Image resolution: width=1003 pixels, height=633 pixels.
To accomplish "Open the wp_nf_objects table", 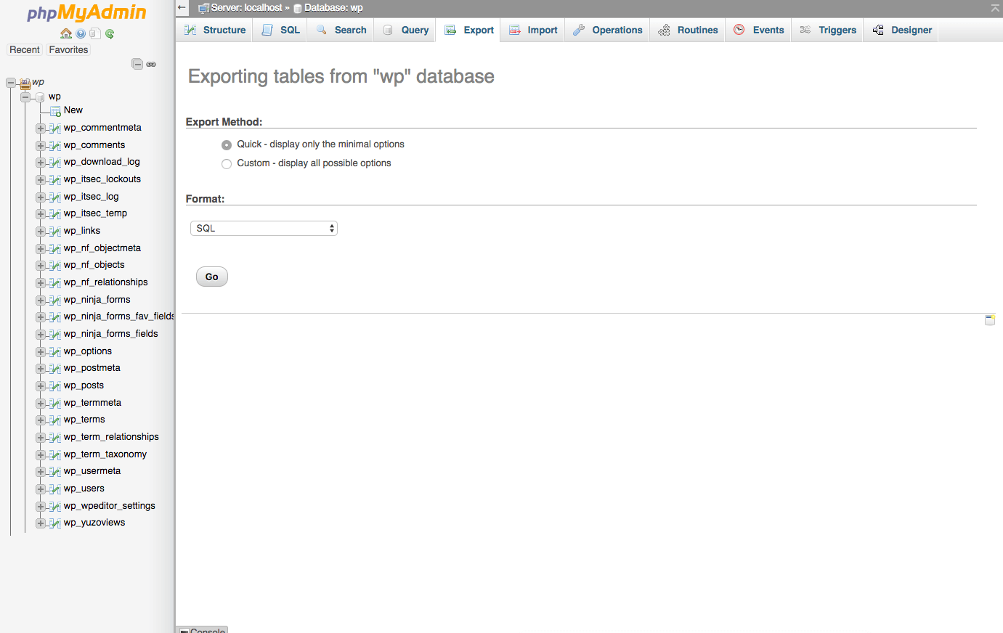I will tap(94, 265).
